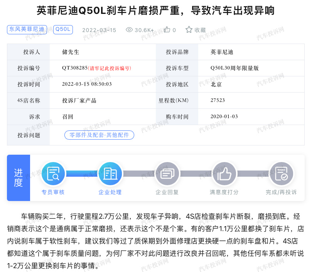Click the 满意度打分 step label

pos(224,192)
